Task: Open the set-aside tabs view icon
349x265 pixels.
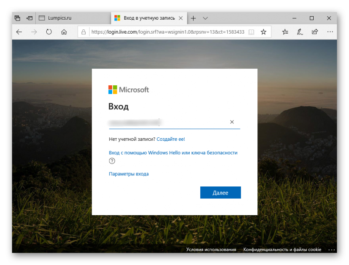Action: (x=17, y=18)
